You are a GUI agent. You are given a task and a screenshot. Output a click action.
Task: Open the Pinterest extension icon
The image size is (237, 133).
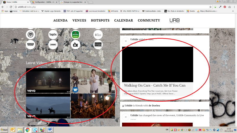pyautogui.click(x=225, y=7)
